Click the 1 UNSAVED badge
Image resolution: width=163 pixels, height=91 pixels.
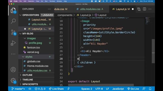pos(47,15)
